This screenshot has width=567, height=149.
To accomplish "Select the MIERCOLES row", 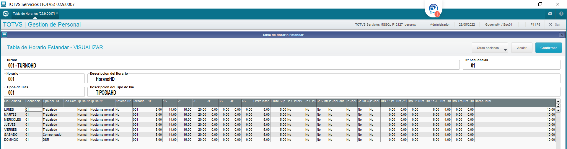I will 280,119.
